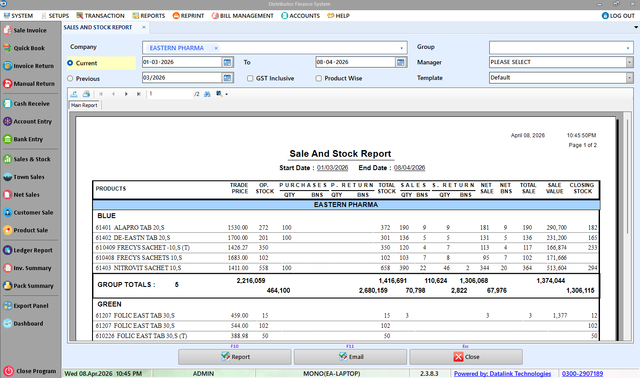640x378 pixels.
Task: Open the Net Sales report
Action: [x=22, y=195]
